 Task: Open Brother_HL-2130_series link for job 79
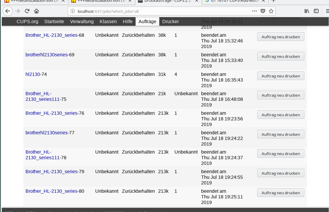[x=51, y=172]
